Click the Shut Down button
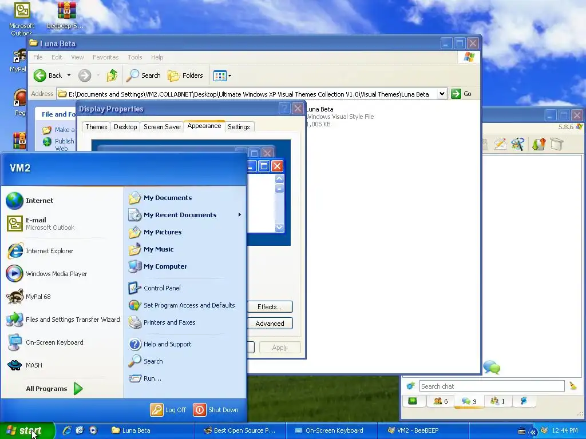 (216, 410)
